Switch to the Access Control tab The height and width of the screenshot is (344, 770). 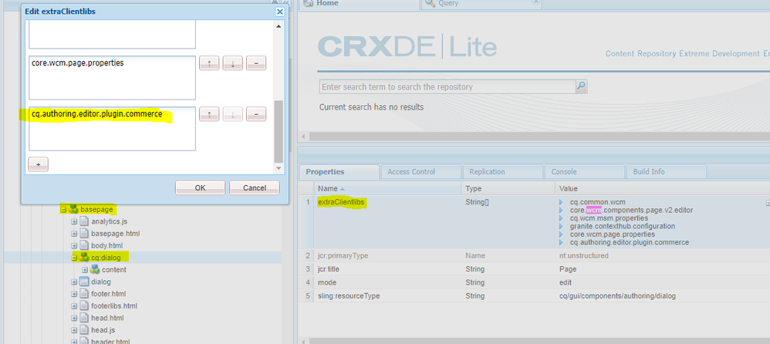tap(420, 172)
